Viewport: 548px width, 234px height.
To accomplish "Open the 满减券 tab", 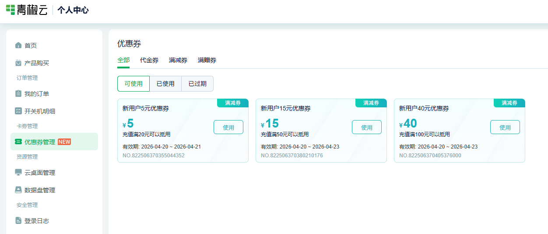I will [178, 60].
